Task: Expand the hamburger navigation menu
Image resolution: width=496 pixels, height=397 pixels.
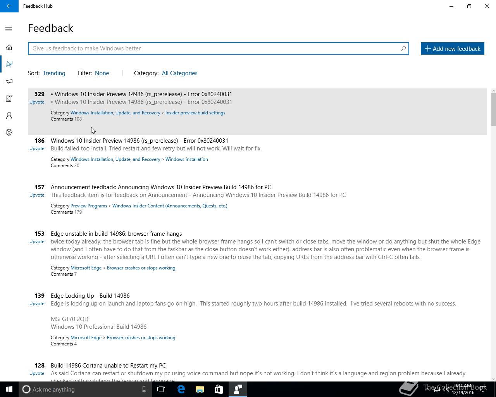Action: coord(9,29)
